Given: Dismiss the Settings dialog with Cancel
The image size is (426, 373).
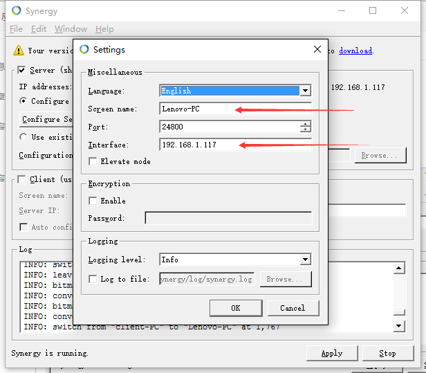Looking at the screenshot, I should (x=293, y=308).
